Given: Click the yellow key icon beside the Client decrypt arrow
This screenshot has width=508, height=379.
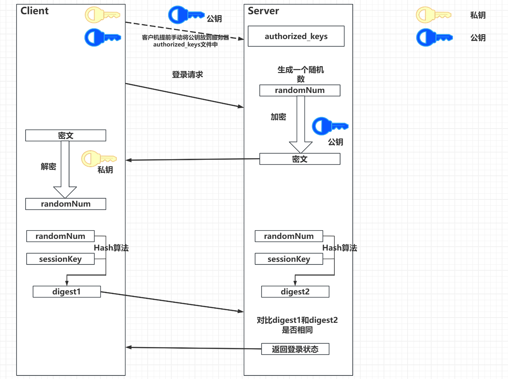Looking at the screenshot, I should (x=99, y=159).
